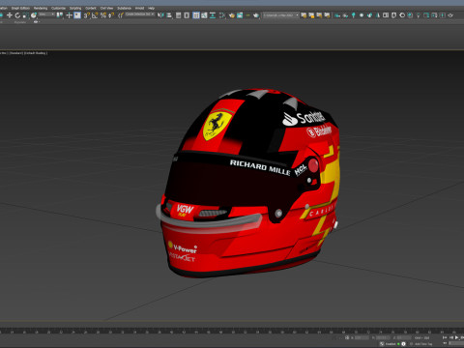The height and width of the screenshot is (348, 464).
Task: Click the Go to Start playback button
Action: [445, 337]
